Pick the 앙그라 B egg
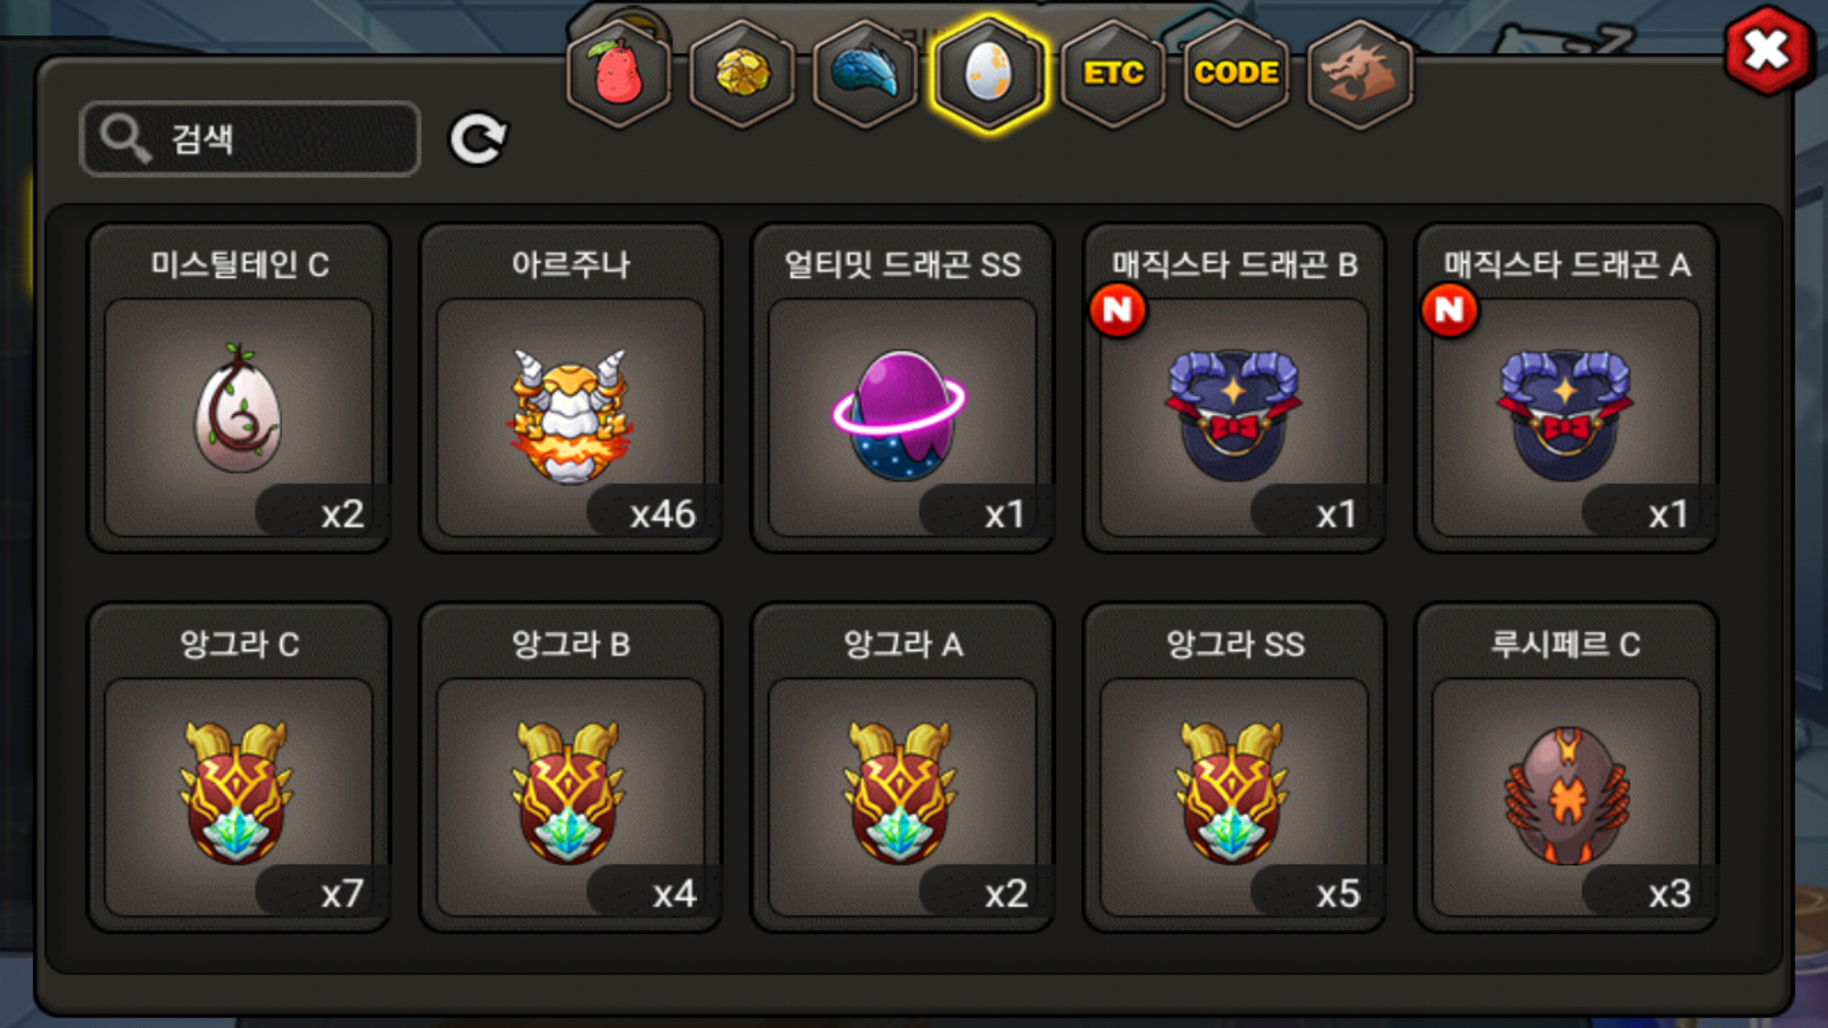 tap(571, 767)
